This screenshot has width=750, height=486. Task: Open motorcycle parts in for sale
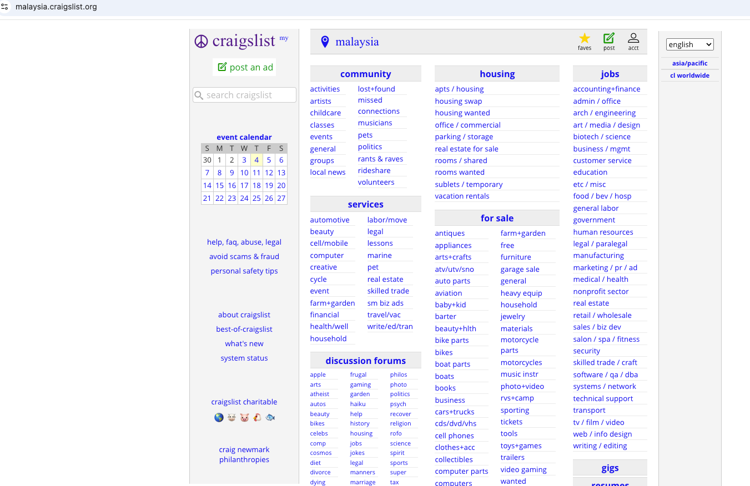click(x=520, y=345)
